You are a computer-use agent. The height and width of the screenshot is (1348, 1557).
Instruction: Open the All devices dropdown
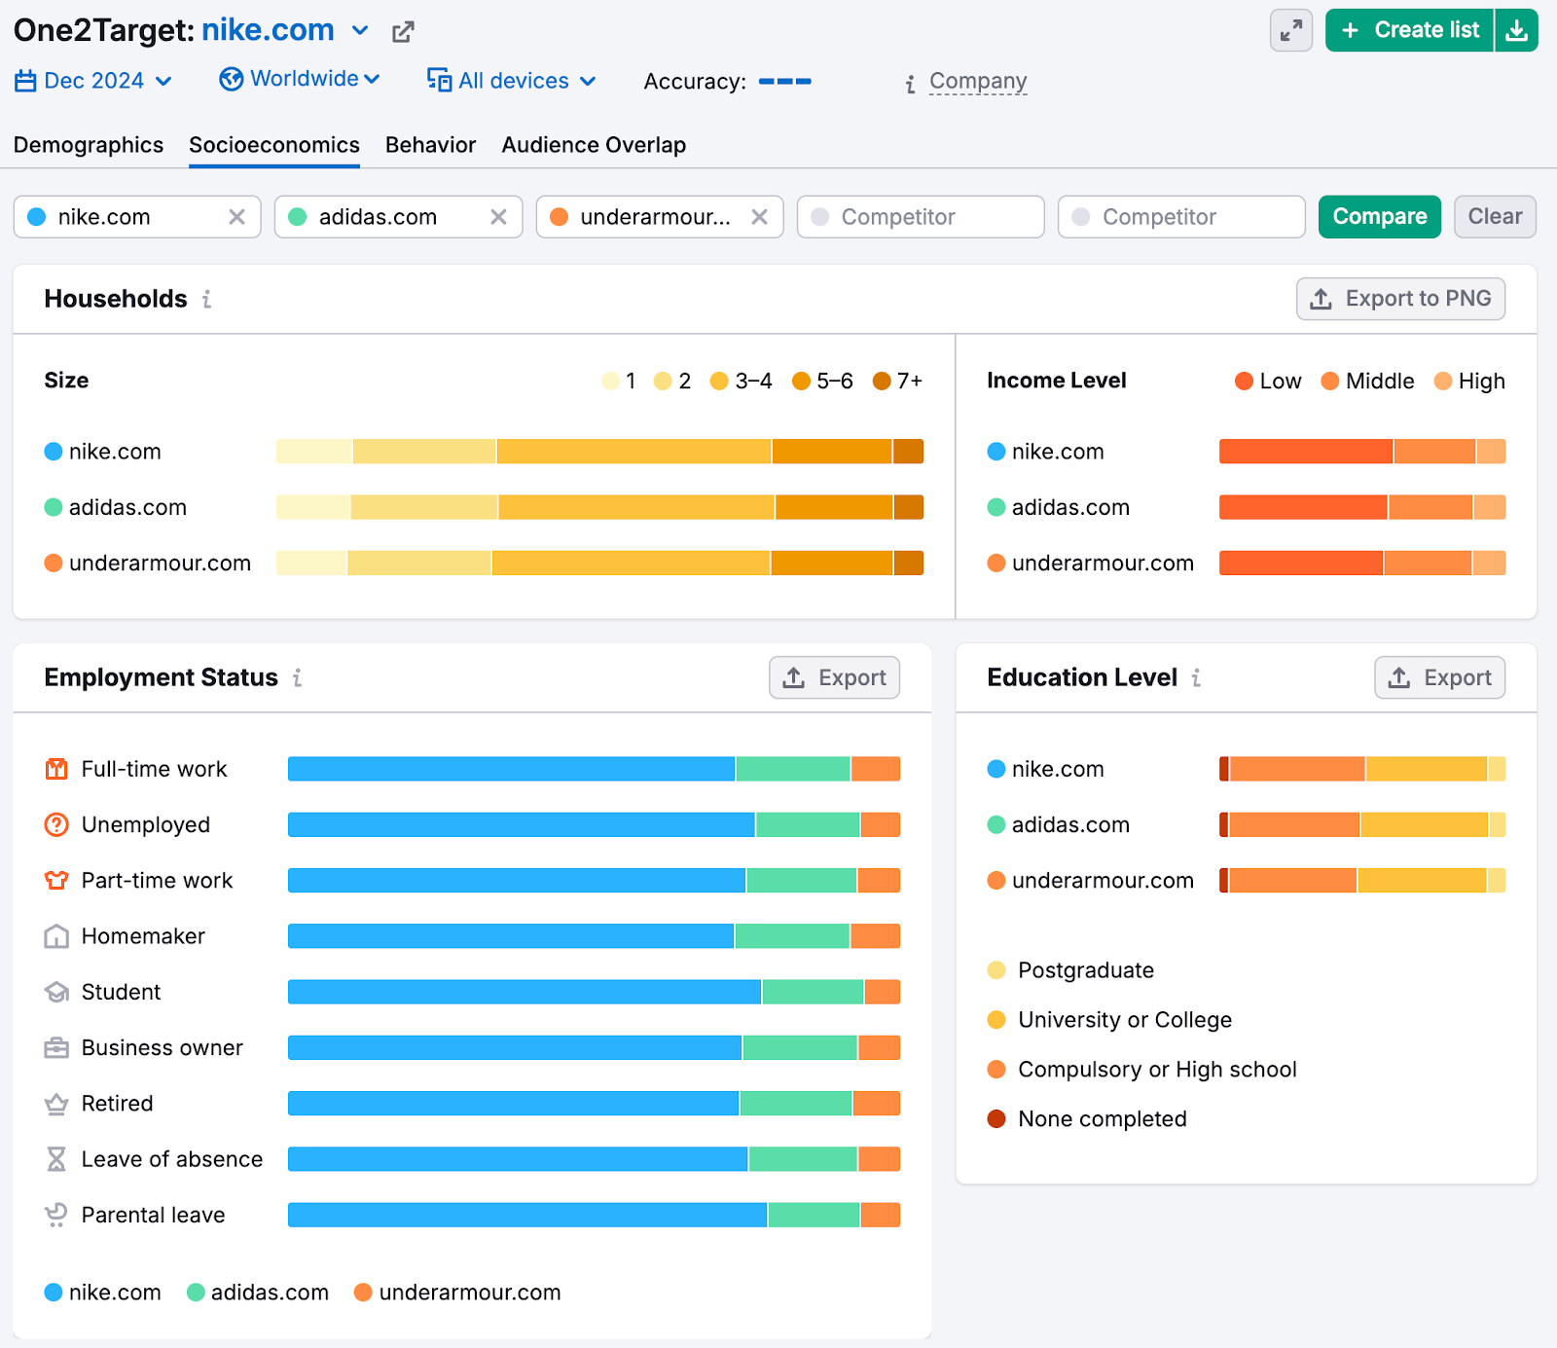(512, 81)
